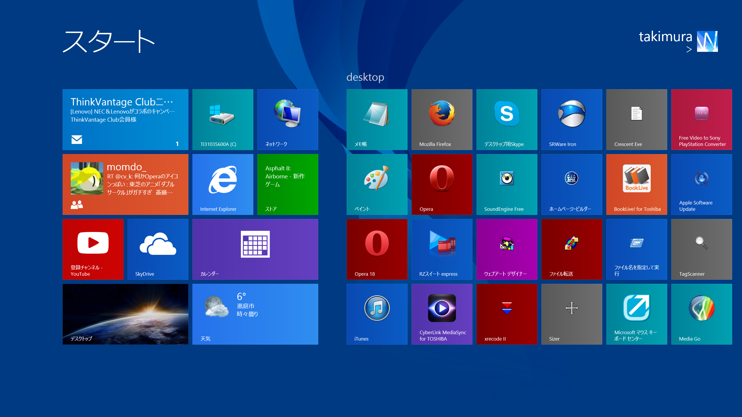Image resolution: width=742 pixels, height=417 pixels.
Task: Launch the Skype for desktop tile
Action: click(x=507, y=119)
